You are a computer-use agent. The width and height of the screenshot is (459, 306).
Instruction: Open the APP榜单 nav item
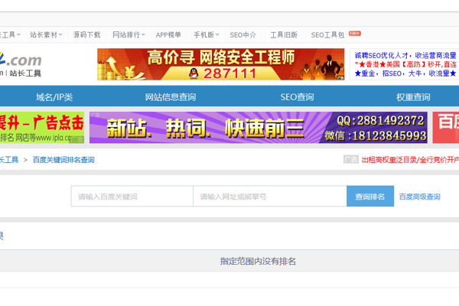168,35
